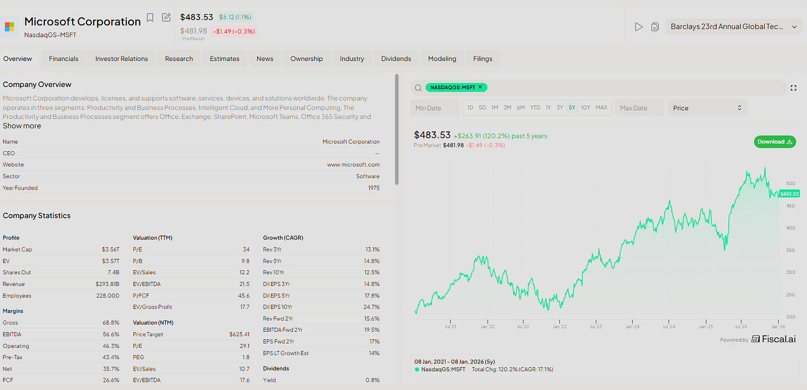Image resolution: width=807 pixels, height=390 pixels.
Task: Click the Max Date field
Action: pos(639,108)
